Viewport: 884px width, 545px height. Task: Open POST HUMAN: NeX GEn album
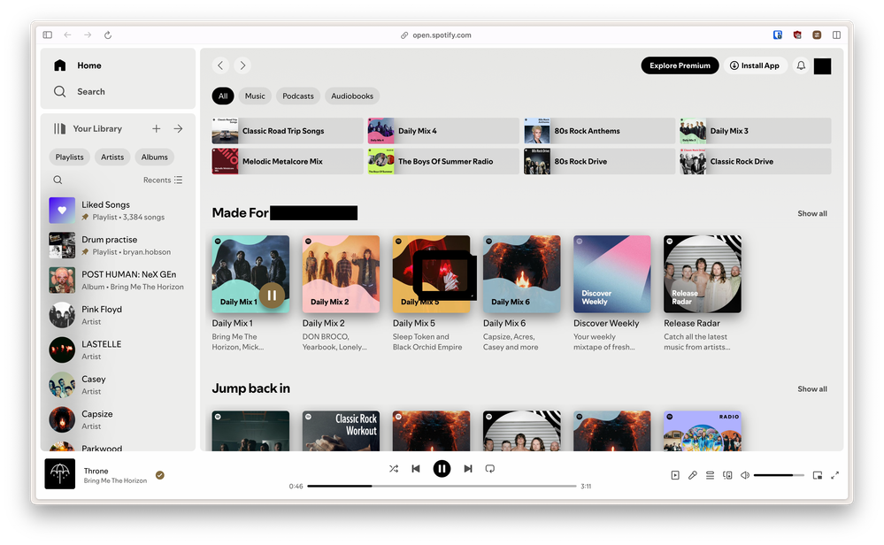coord(118,280)
